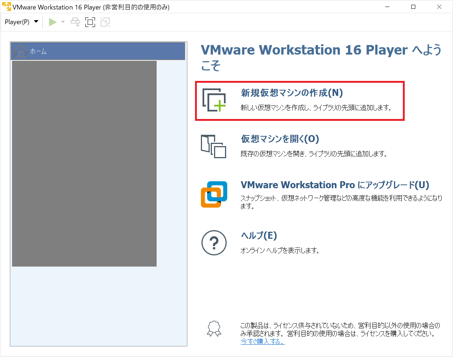Click 仮想マシンを開く(O) link
The image size is (453, 357).
coord(280,139)
